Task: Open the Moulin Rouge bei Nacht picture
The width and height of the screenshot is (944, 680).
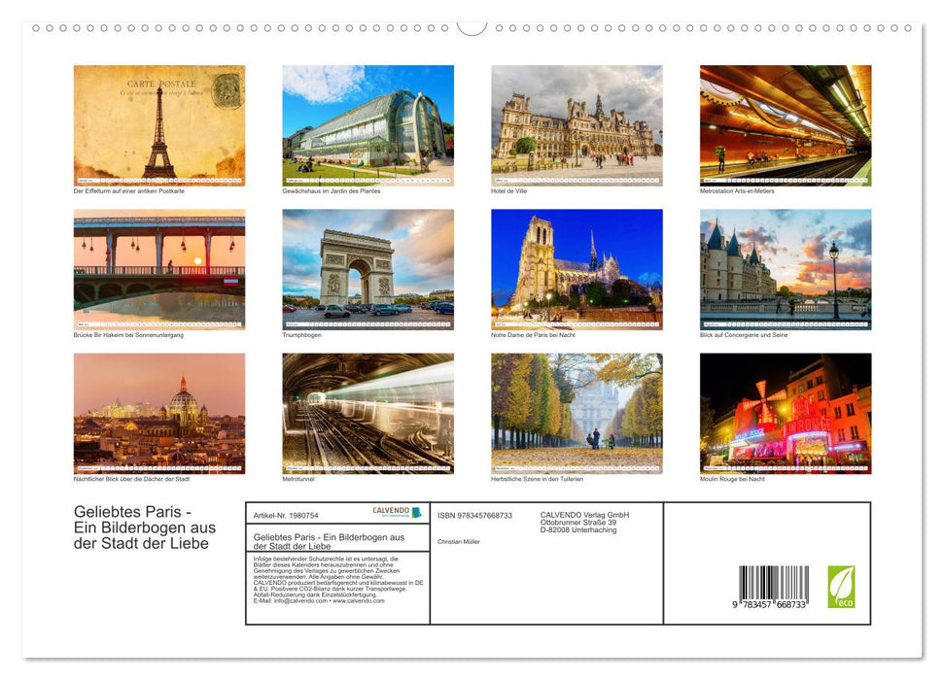Action: [x=786, y=411]
